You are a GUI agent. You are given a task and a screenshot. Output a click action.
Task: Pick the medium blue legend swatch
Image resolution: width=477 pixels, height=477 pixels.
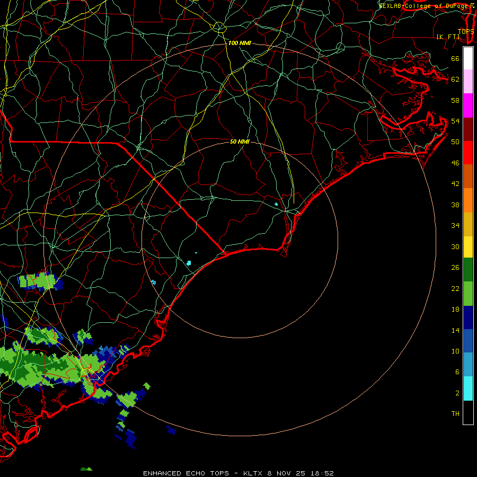click(468, 341)
